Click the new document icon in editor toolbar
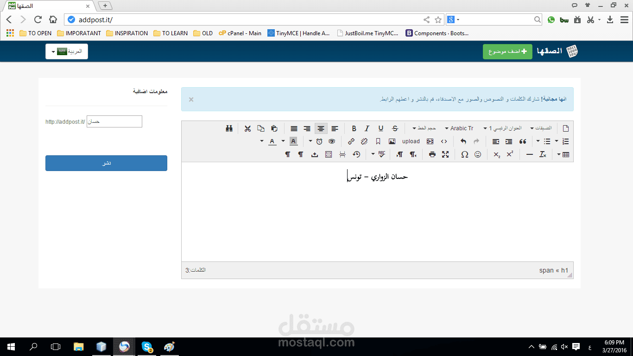Viewport: 633px width, 356px height. click(x=565, y=128)
